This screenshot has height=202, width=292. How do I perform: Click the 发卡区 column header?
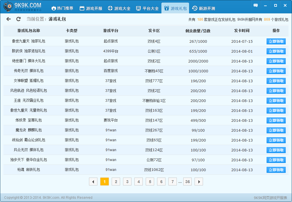coord(154,31)
